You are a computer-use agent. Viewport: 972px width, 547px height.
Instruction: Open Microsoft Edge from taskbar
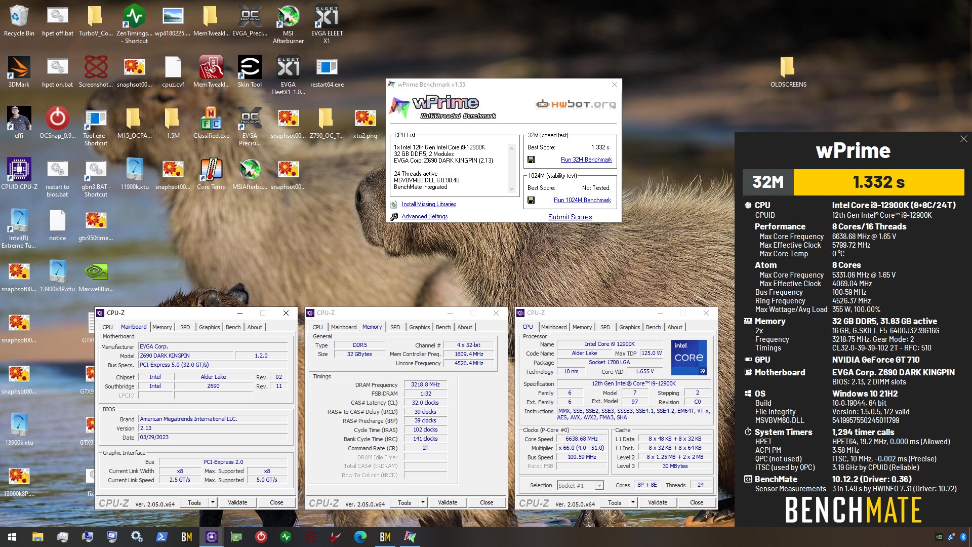click(360, 537)
